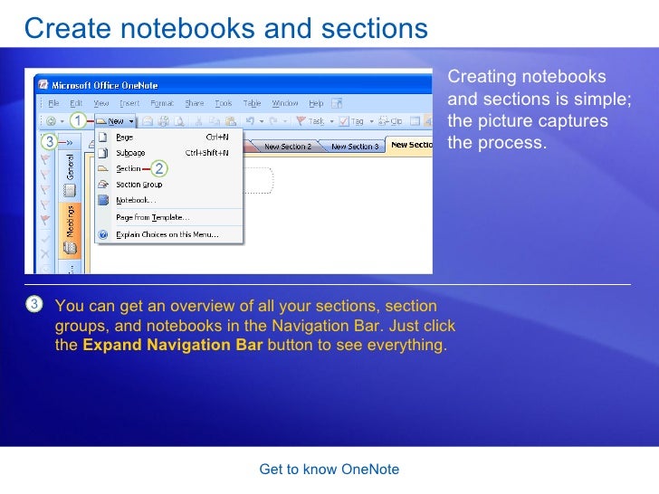Select Section in the New menu
The image size is (659, 494).
click(x=169, y=168)
